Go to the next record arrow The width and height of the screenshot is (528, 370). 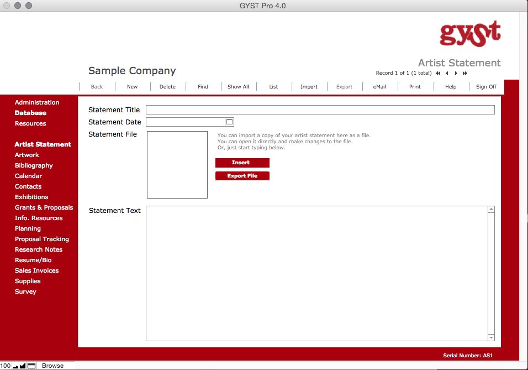pyautogui.click(x=456, y=73)
